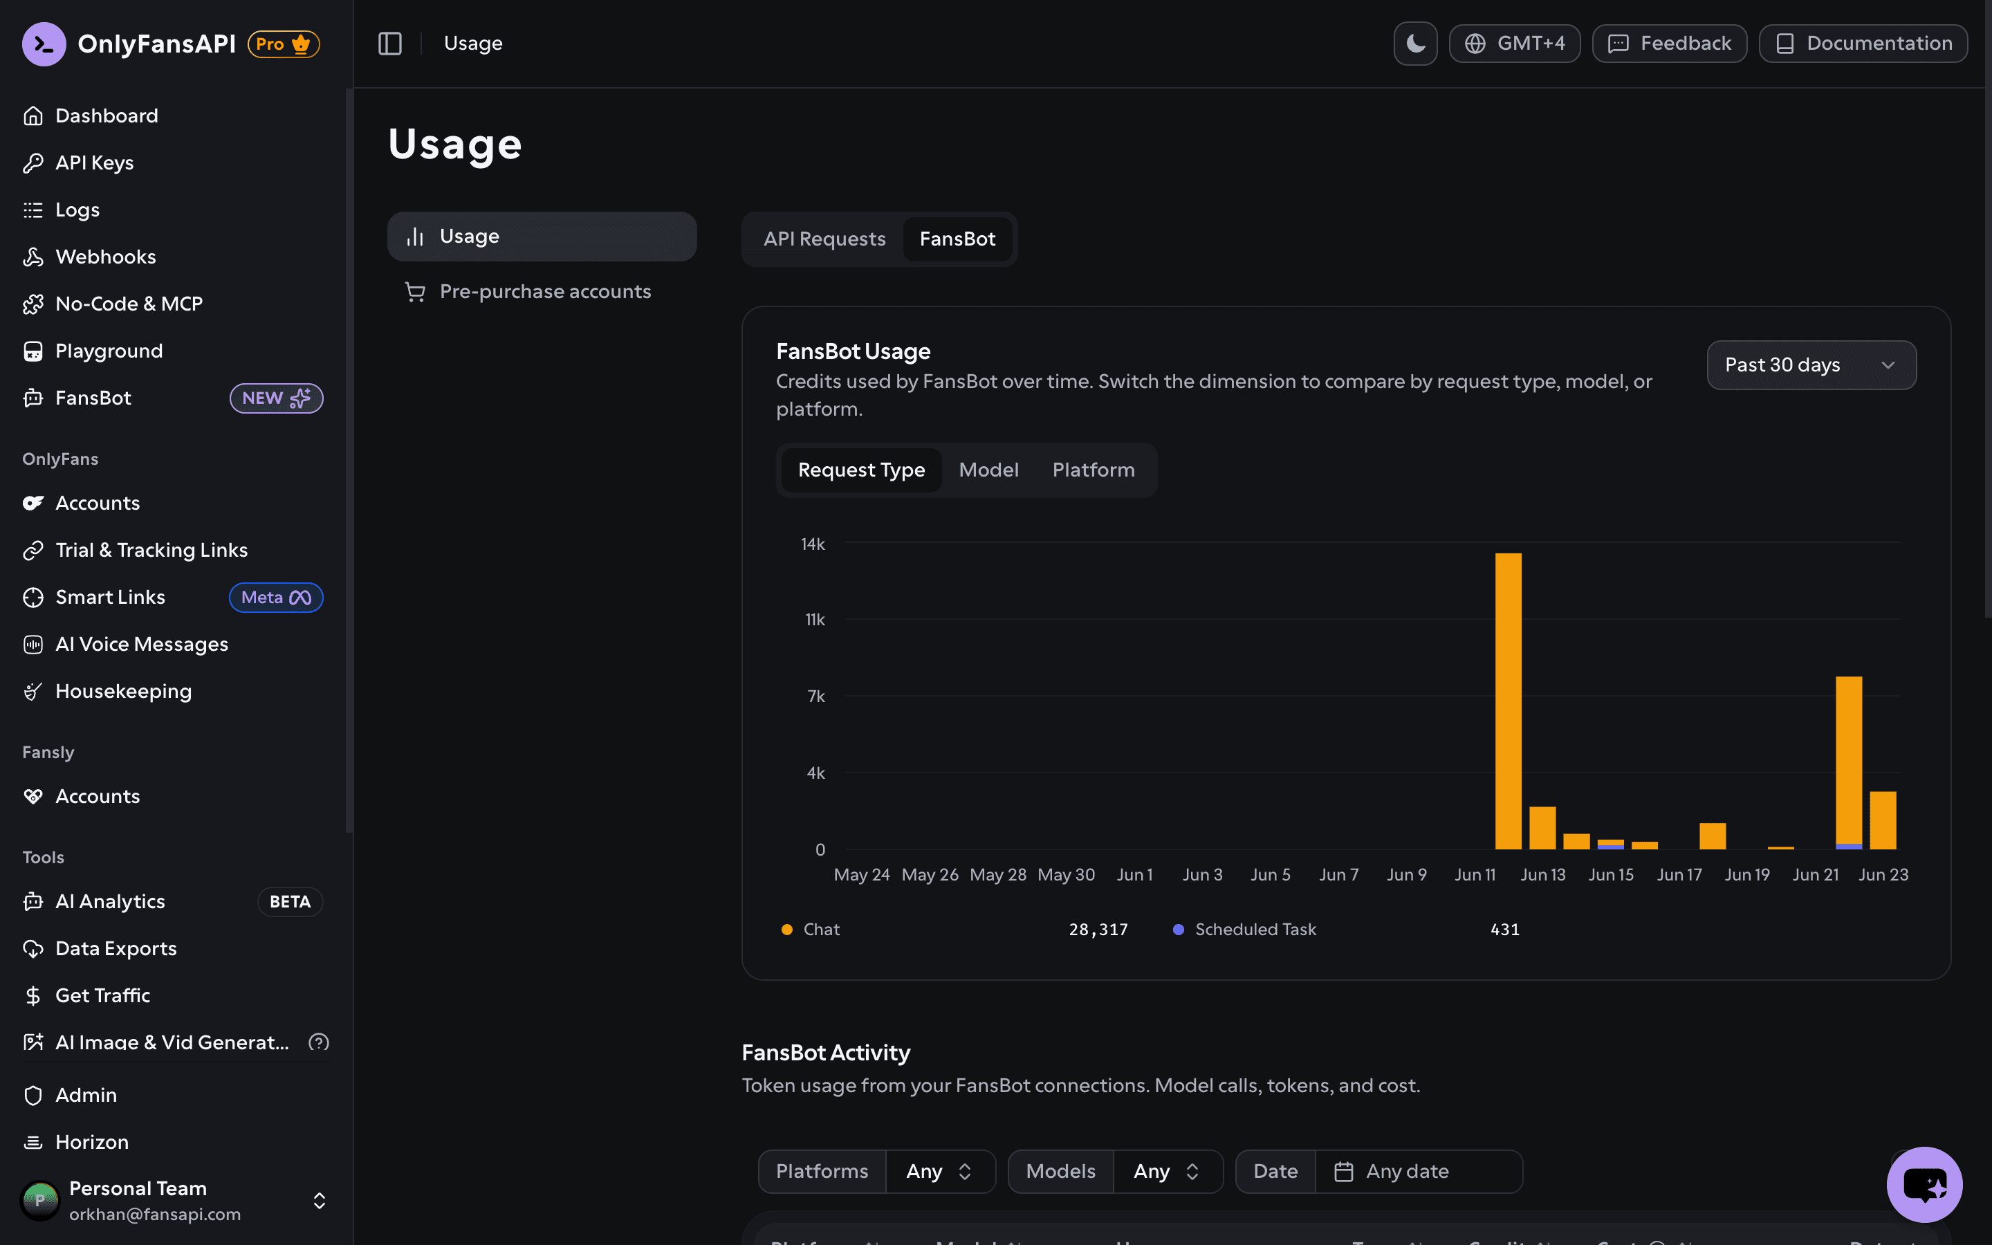Click the Scheduled Task total 431

coord(1504,930)
